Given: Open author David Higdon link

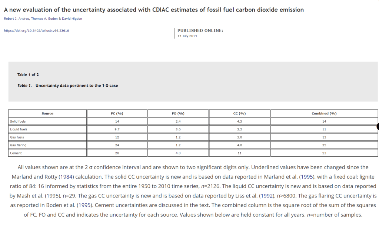Looking at the screenshot, I should 72,19.
